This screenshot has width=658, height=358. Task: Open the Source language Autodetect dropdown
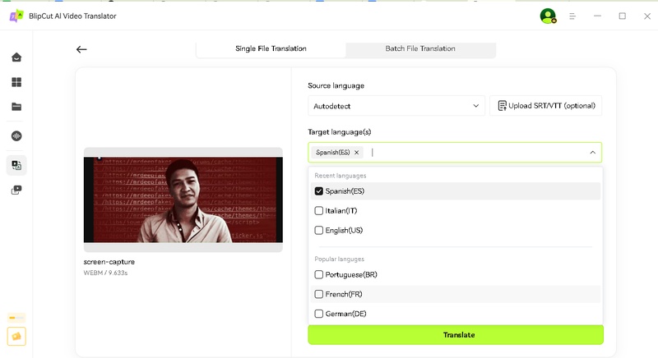396,106
